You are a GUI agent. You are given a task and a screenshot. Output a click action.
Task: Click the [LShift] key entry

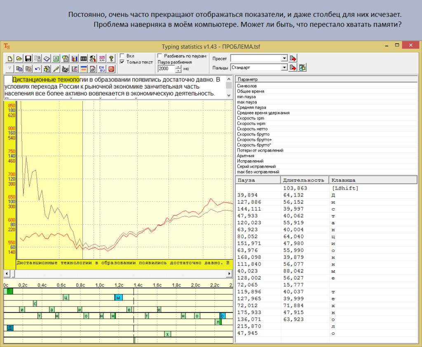coord(345,188)
